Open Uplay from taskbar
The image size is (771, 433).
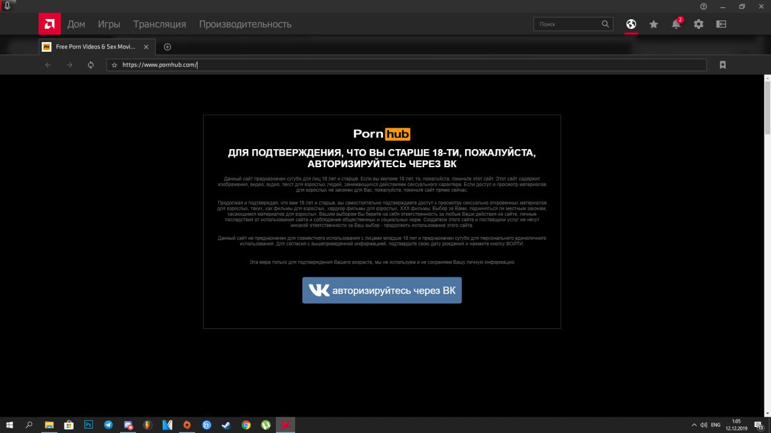(x=207, y=425)
